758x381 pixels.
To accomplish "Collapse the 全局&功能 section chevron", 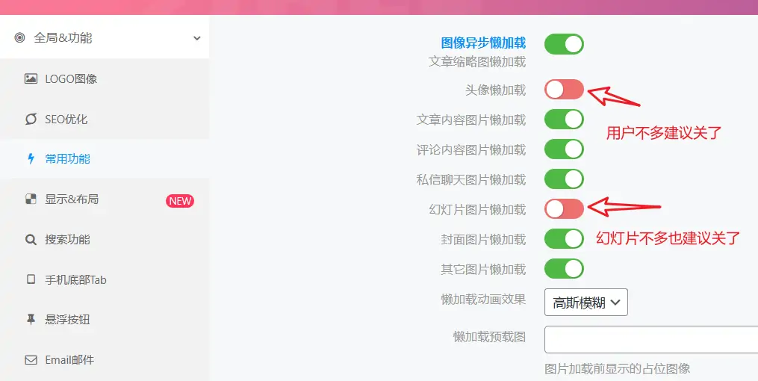I will [x=196, y=38].
